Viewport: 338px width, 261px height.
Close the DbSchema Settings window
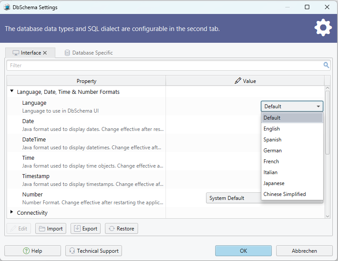pyautogui.click(x=327, y=7)
